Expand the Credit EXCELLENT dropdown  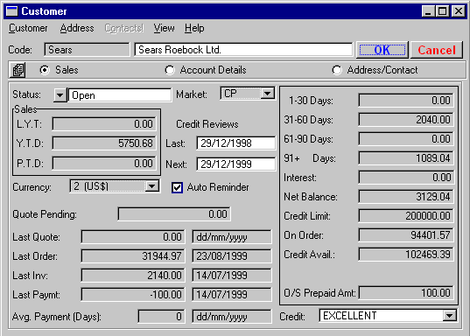tap(449, 316)
